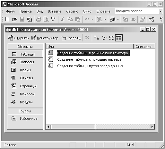Open the Сервис menu
Viewport: 165px width, 149px height.
tap(72, 11)
